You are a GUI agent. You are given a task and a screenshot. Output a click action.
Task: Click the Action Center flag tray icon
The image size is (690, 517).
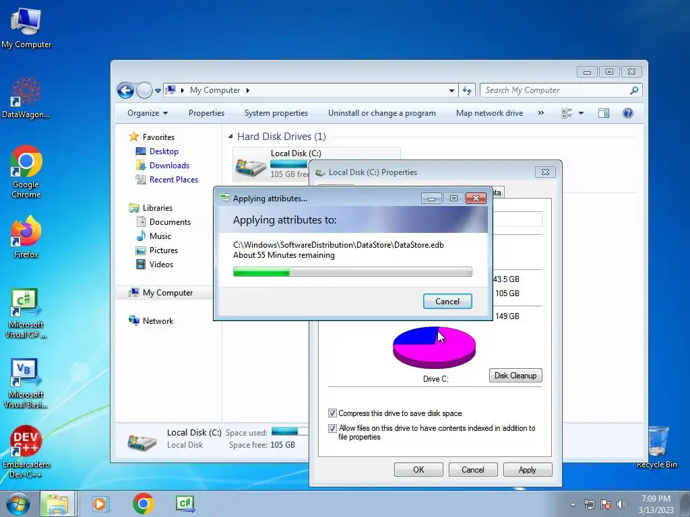pos(606,504)
